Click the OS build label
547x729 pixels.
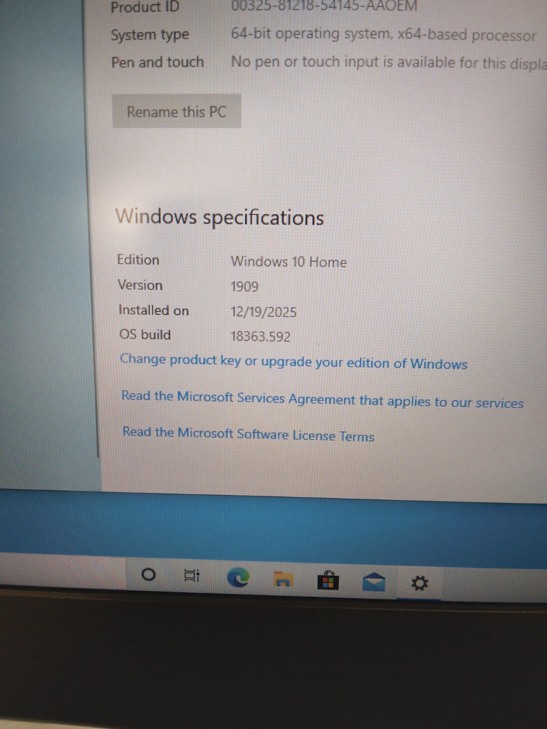(x=145, y=334)
